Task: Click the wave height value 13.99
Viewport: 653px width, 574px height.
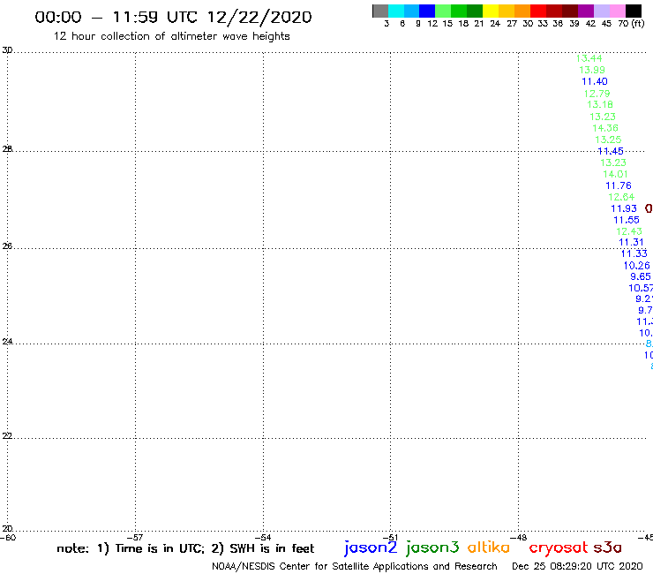Action: coord(592,70)
